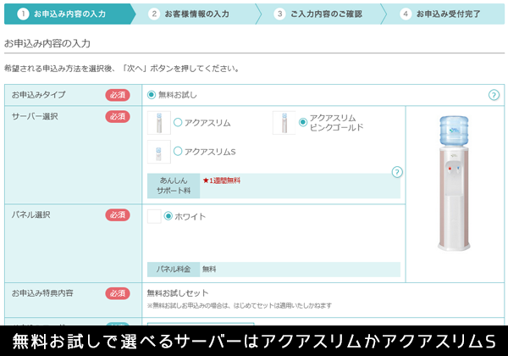The height and width of the screenshot is (356, 508).
Task: Click the あんしんサポート料 label
Action: (x=174, y=186)
